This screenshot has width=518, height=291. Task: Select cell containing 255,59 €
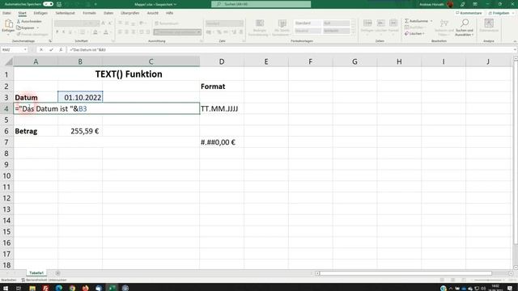point(80,131)
